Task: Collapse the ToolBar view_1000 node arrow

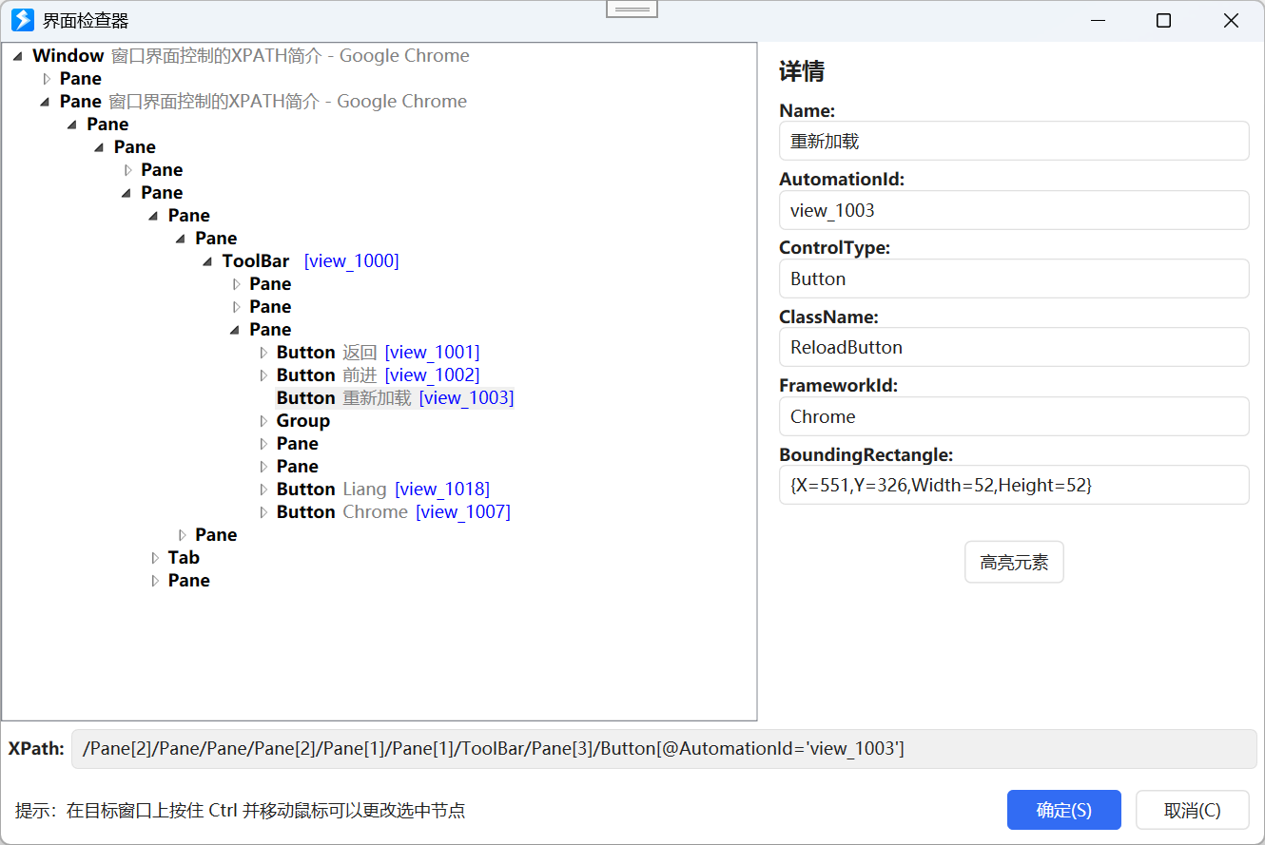Action: (x=208, y=261)
